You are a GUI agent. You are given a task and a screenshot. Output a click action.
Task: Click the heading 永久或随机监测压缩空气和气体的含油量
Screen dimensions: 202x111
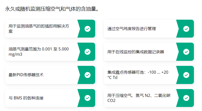(52, 9)
